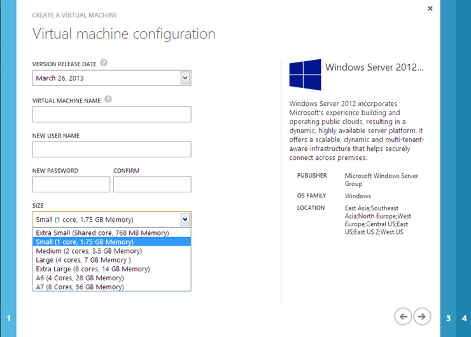471x337 pixels.
Task: Focus the Virtual Machine Name field
Action: coord(112,114)
